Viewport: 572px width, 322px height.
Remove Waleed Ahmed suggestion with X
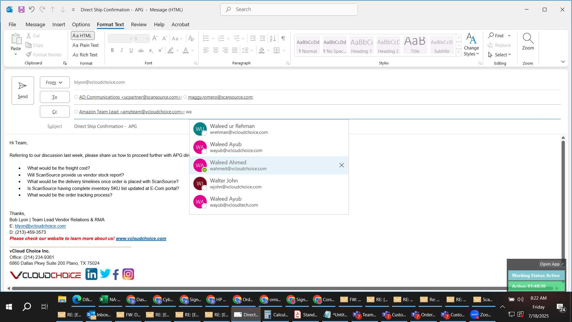click(342, 165)
